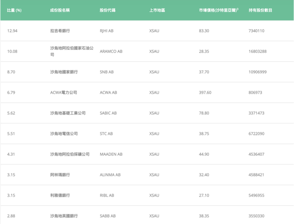Select the ACWA電力公司 name cell
The image size is (294, 224).
click(63, 93)
